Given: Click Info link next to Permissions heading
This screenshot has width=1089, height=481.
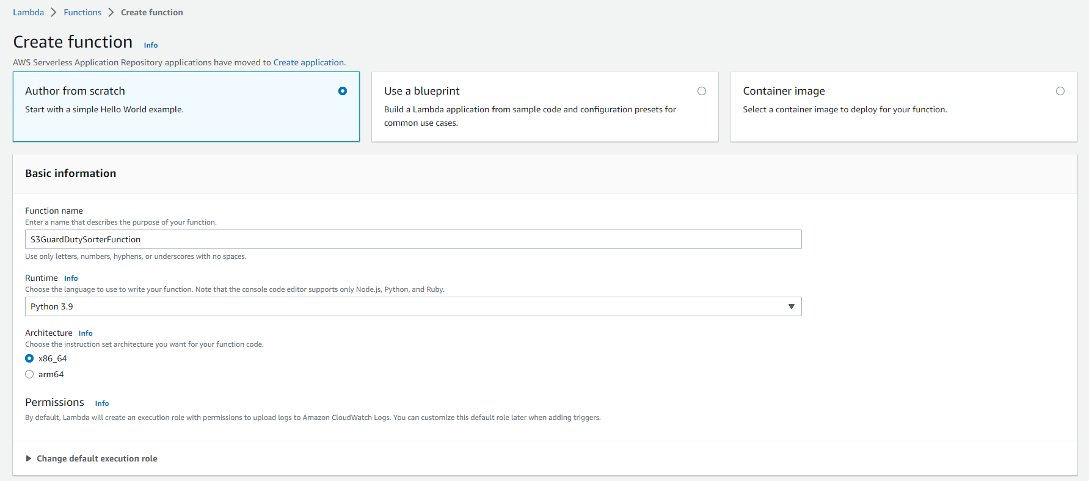Looking at the screenshot, I should pyautogui.click(x=102, y=403).
